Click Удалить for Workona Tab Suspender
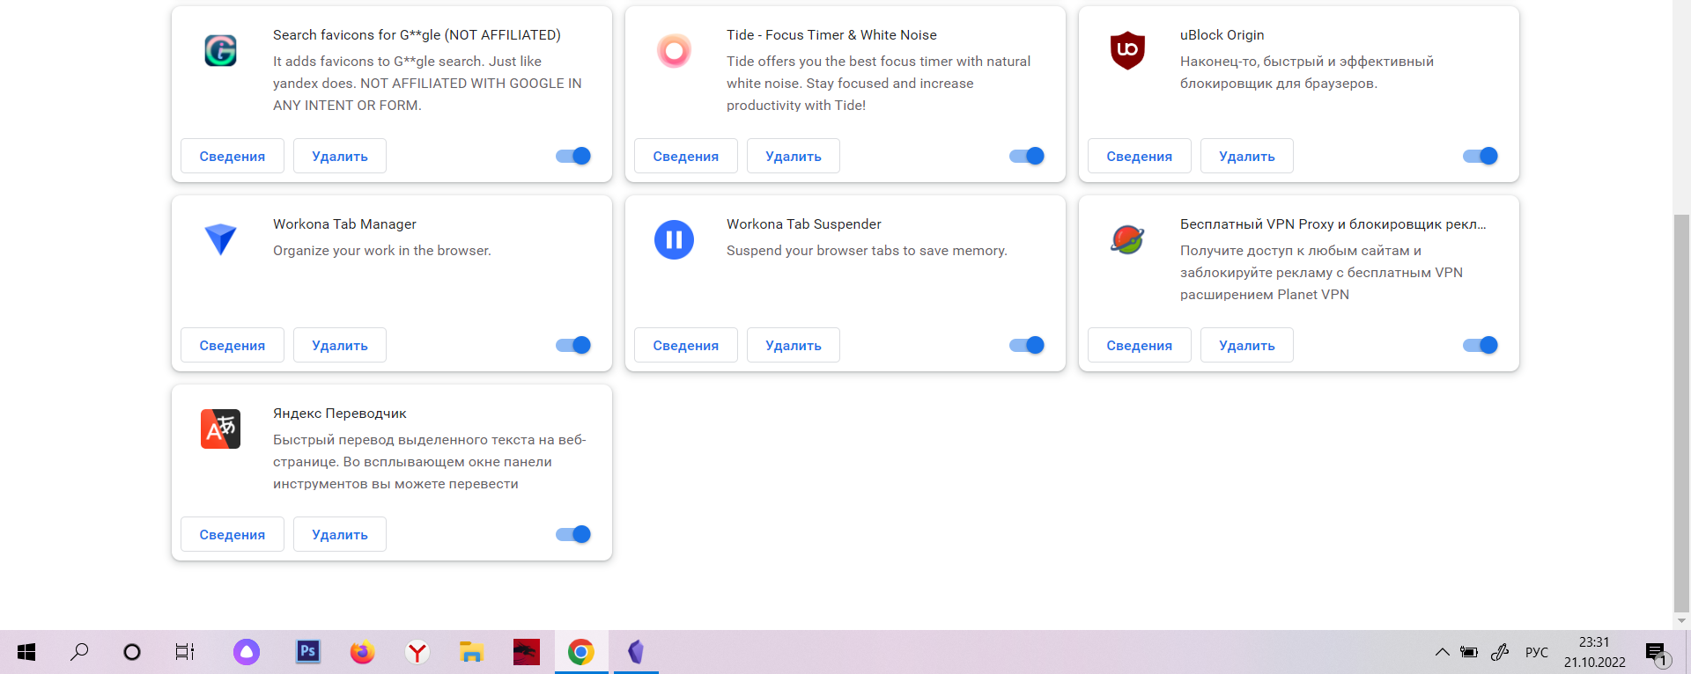 point(794,345)
